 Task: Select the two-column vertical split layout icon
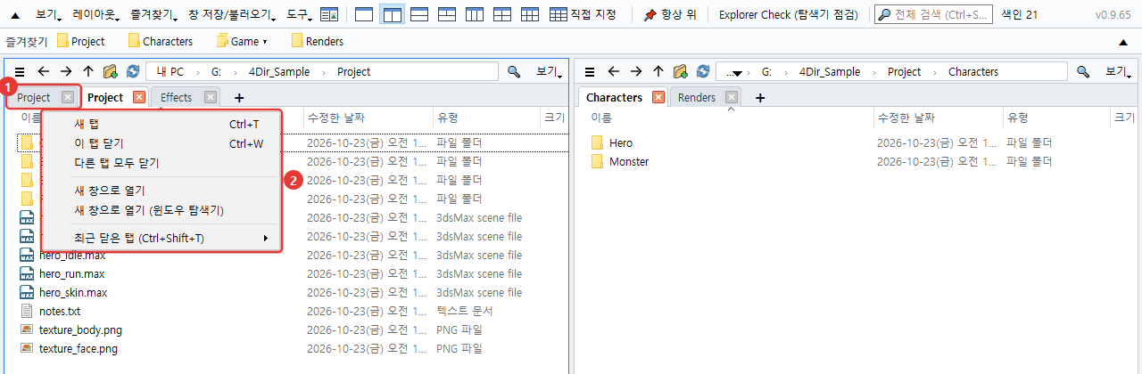tap(392, 14)
